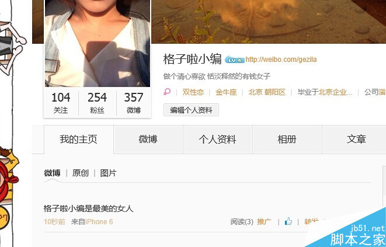
Task: Go to the 相册 tab
Action: [287, 139]
